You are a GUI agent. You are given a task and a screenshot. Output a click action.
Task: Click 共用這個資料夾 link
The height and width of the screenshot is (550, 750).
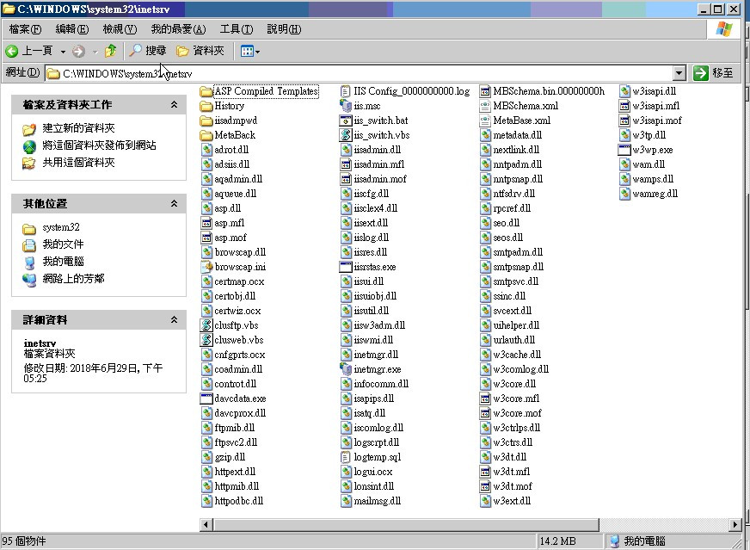[78, 163]
